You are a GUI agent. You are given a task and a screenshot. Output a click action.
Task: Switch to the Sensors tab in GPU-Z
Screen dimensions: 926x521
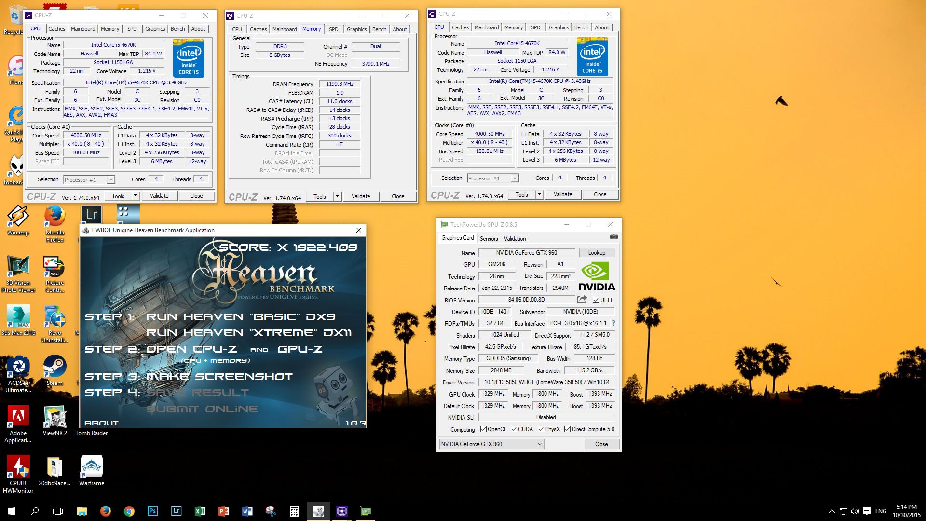489,239
